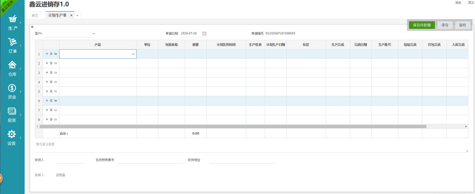This screenshot has height=194, width=475.
Task: Expand the tab list dropdown arrow
Action: click(77, 16)
